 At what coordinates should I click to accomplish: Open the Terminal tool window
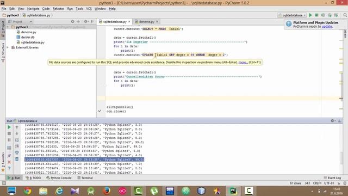[85, 178]
